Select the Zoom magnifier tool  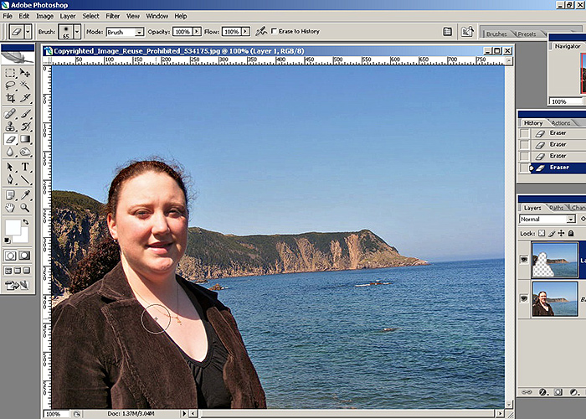click(25, 207)
